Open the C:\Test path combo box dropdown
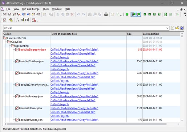The image size is (187, 132). (167, 28)
